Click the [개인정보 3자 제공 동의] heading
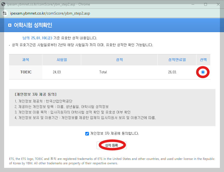The image size is (224, 172). (x=36, y=95)
